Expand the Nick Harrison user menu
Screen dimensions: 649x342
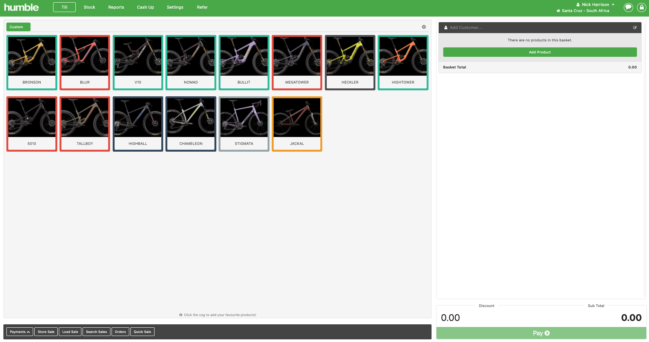tap(595, 5)
